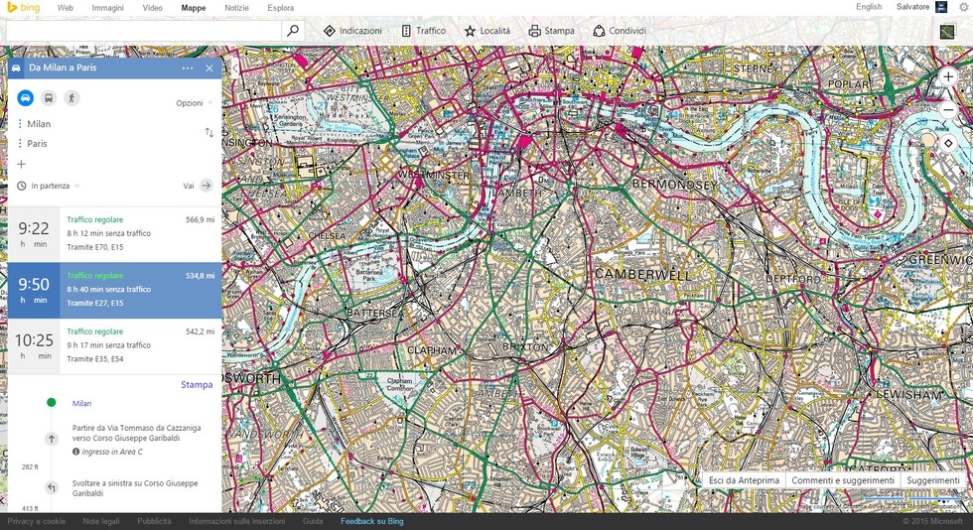Click Vai go arrow button
Viewport: 973px width, 530px height.
(x=207, y=186)
